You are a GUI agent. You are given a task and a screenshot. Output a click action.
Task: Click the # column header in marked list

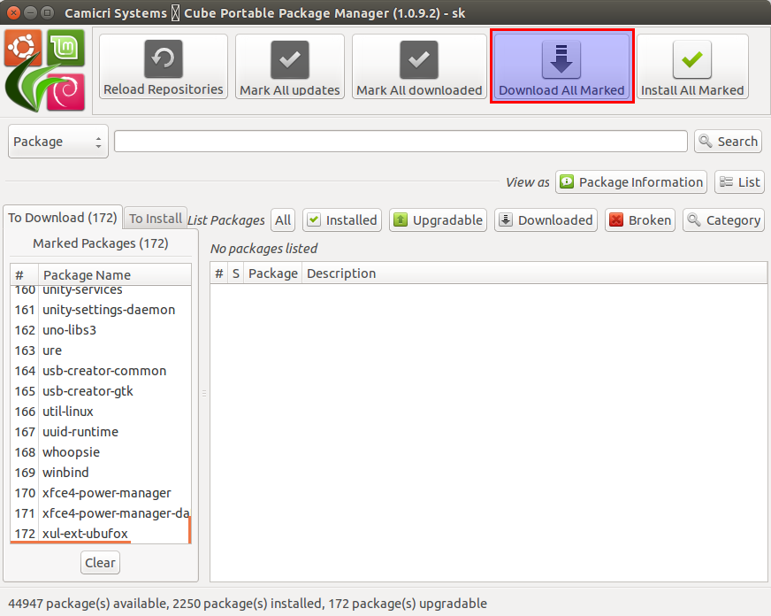point(24,274)
